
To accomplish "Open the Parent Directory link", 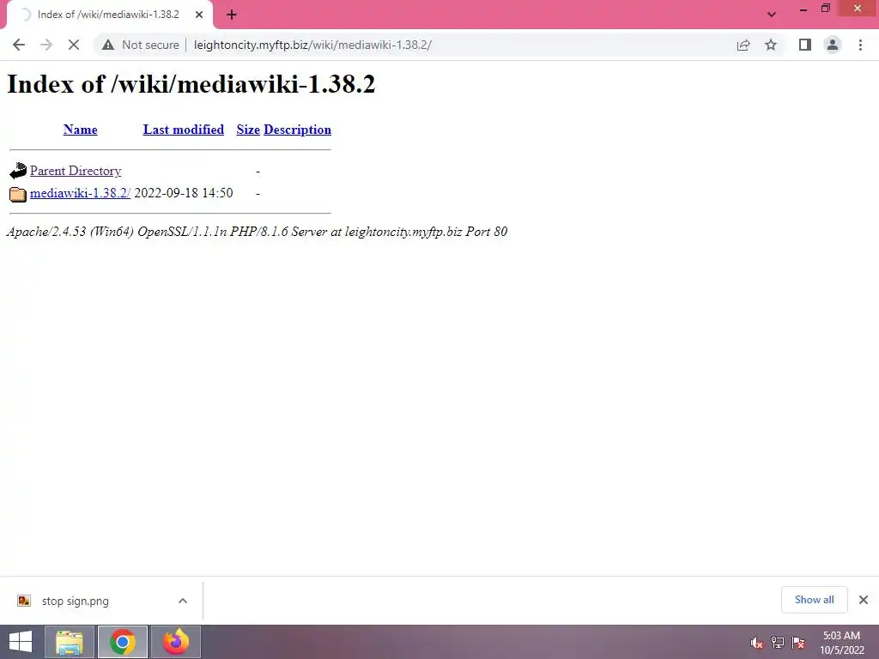I will click(x=76, y=171).
